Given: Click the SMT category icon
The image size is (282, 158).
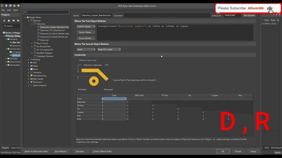Looking at the screenshot, I should tap(31, 63).
